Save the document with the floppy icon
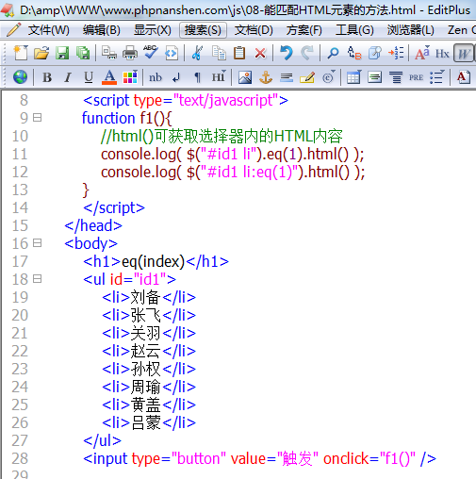The image size is (476, 479). click(62, 53)
